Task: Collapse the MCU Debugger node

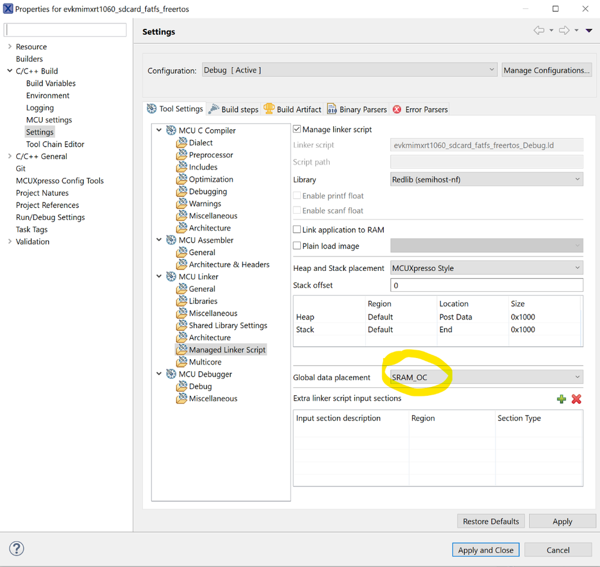Action: point(159,374)
